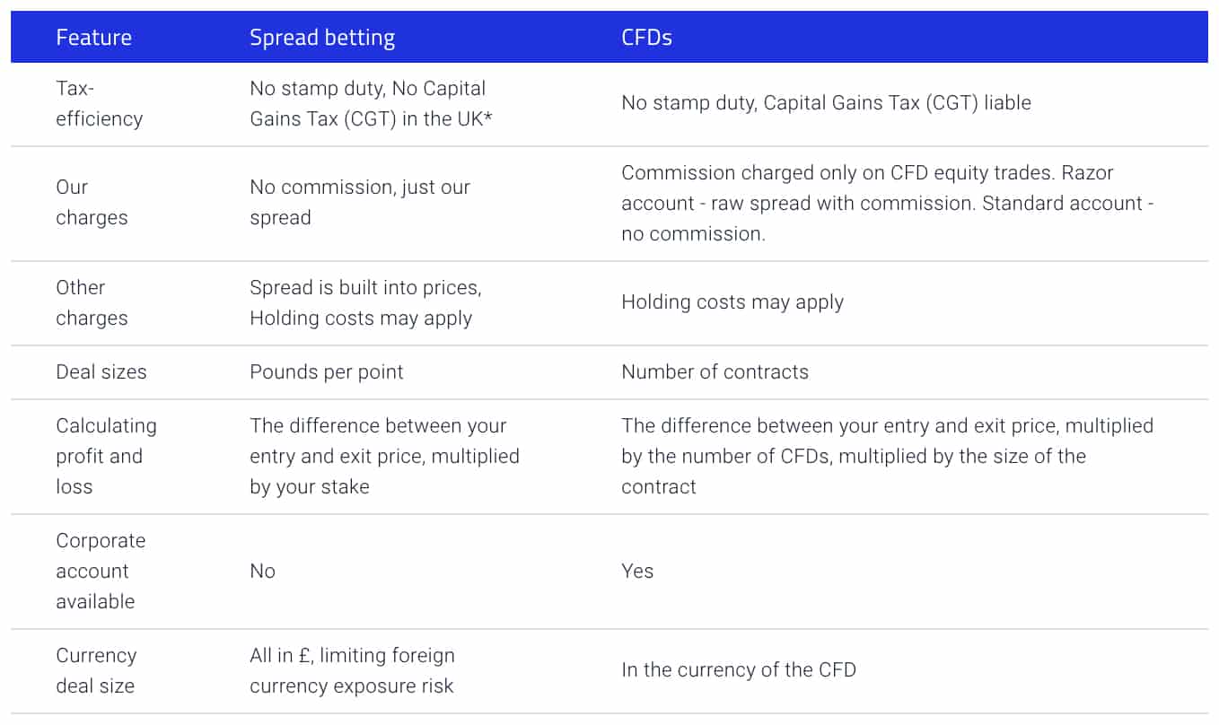The width and height of the screenshot is (1219, 725).
Task: Click CFDs 'Holding costs may apply' cell
Action: [732, 302]
